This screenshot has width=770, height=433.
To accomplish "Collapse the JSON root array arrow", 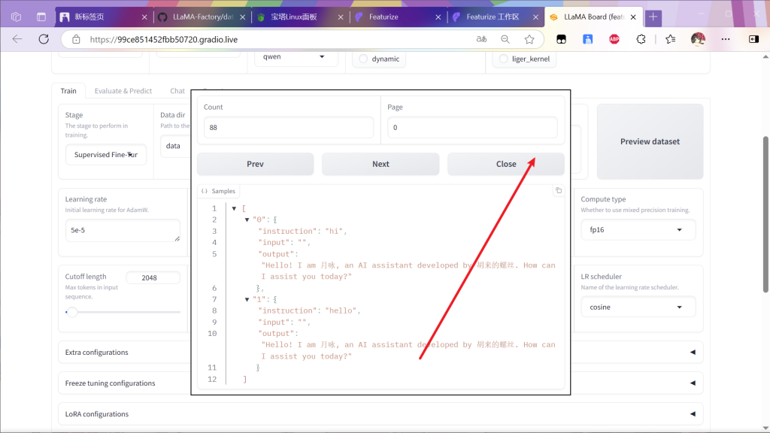I will click(x=235, y=209).
